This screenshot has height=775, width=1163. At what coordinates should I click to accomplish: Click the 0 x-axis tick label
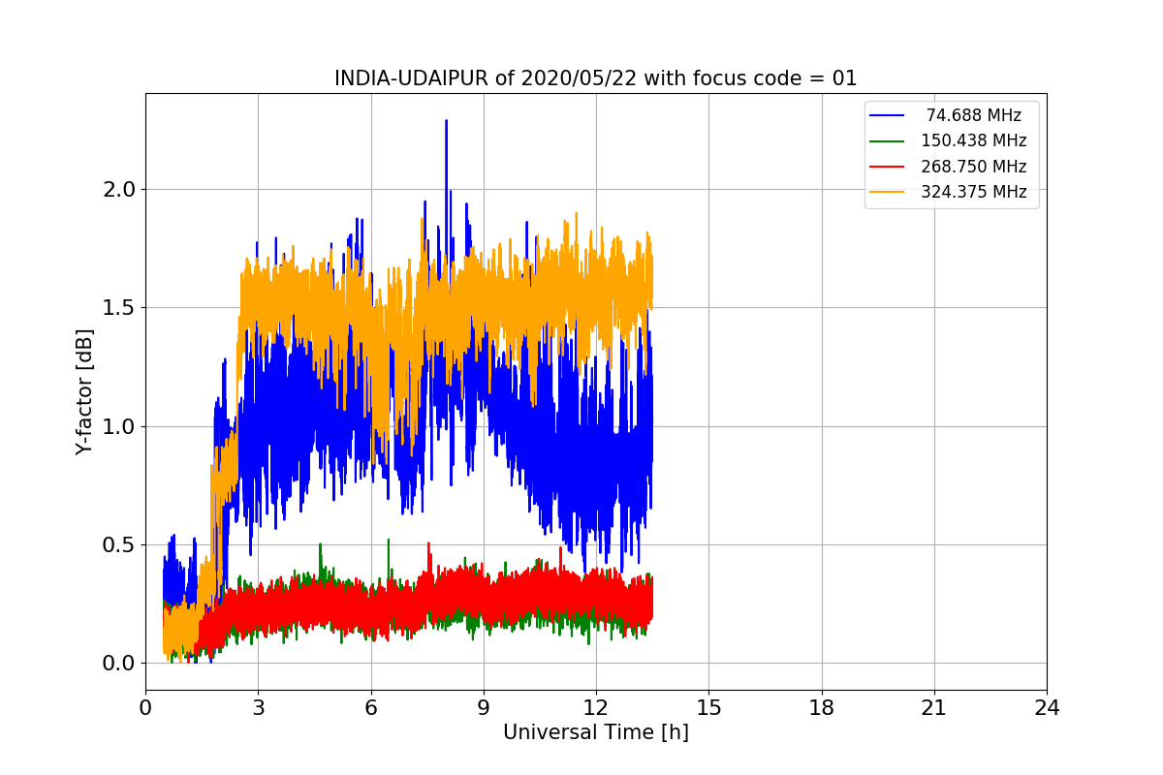pos(145,708)
